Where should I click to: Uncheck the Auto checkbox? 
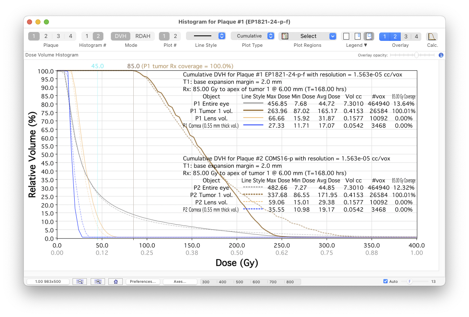pos(385,282)
